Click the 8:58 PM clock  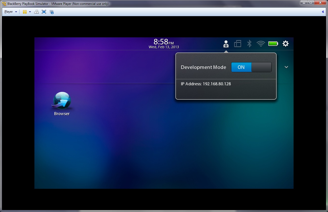click(x=164, y=42)
